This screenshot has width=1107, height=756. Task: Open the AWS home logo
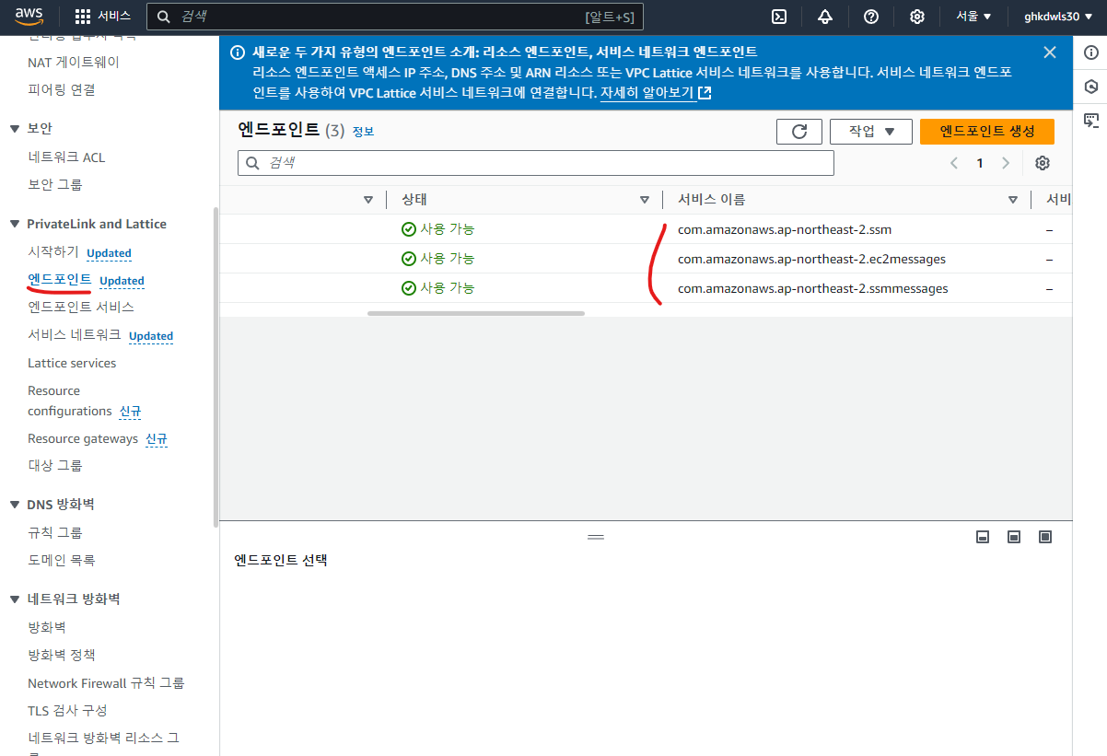pyautogui.click(x=29, y=16)
